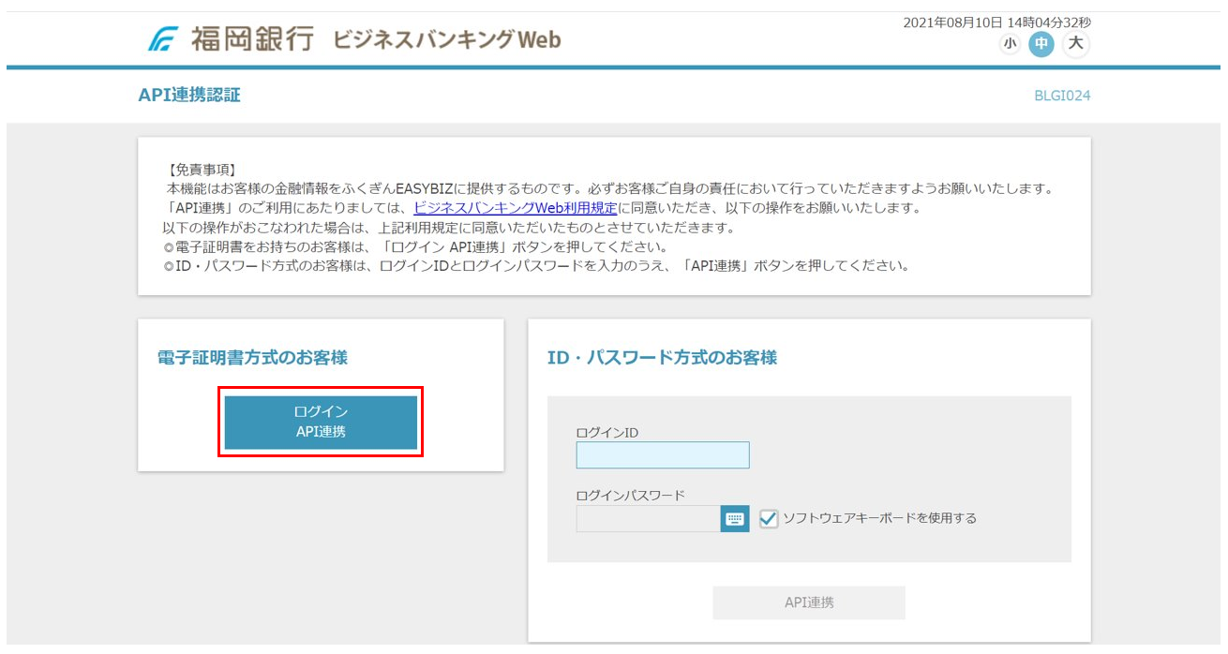This screenshot has height=654, width=1228.
Task: Click the Fukuoka Bank logo icon
Action: tap(165, 39)
